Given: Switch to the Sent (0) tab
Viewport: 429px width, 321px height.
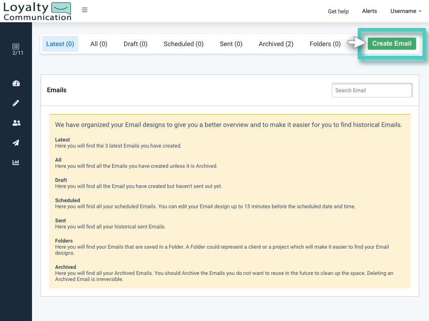Looking at the screenshot, I should point(231,44).
